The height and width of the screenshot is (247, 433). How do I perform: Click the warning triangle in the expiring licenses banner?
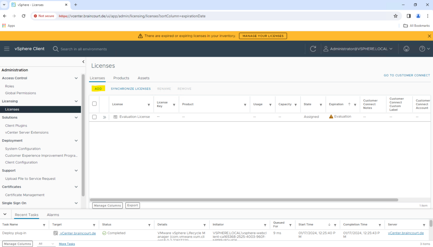[140, 36]
